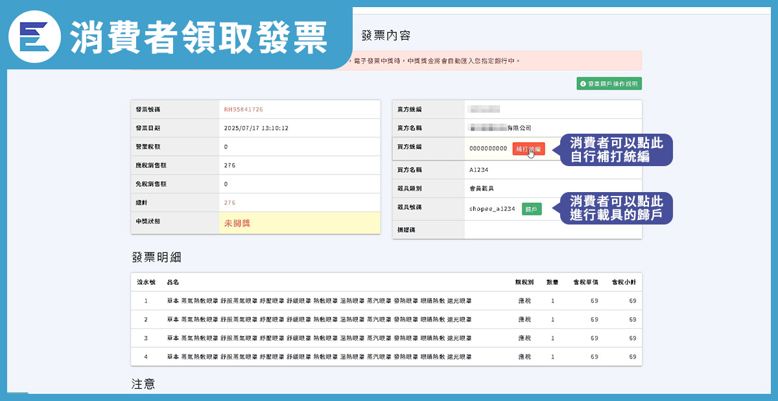Viewport: 778px width, 401px height.
Task: Click the invoice date 2025/07/17 13:10:12
Action: click(256, 128)
